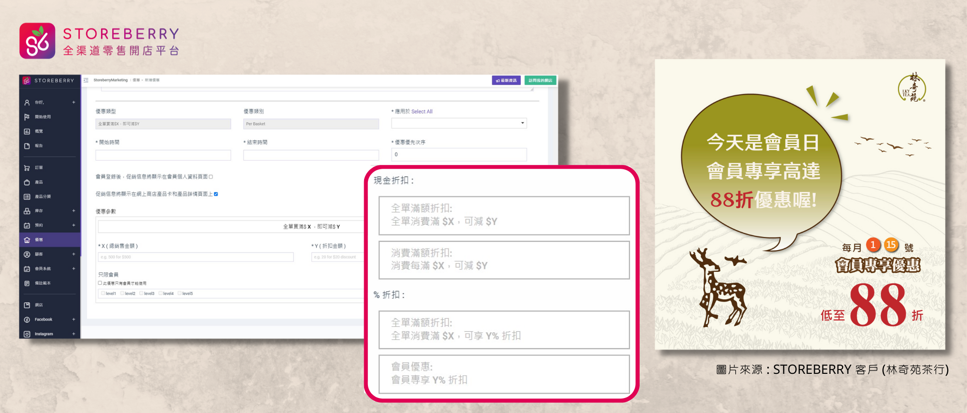The image size is (967, 413).
Task: Click the Facebook icon in sidebar
Action: point(27,320)
